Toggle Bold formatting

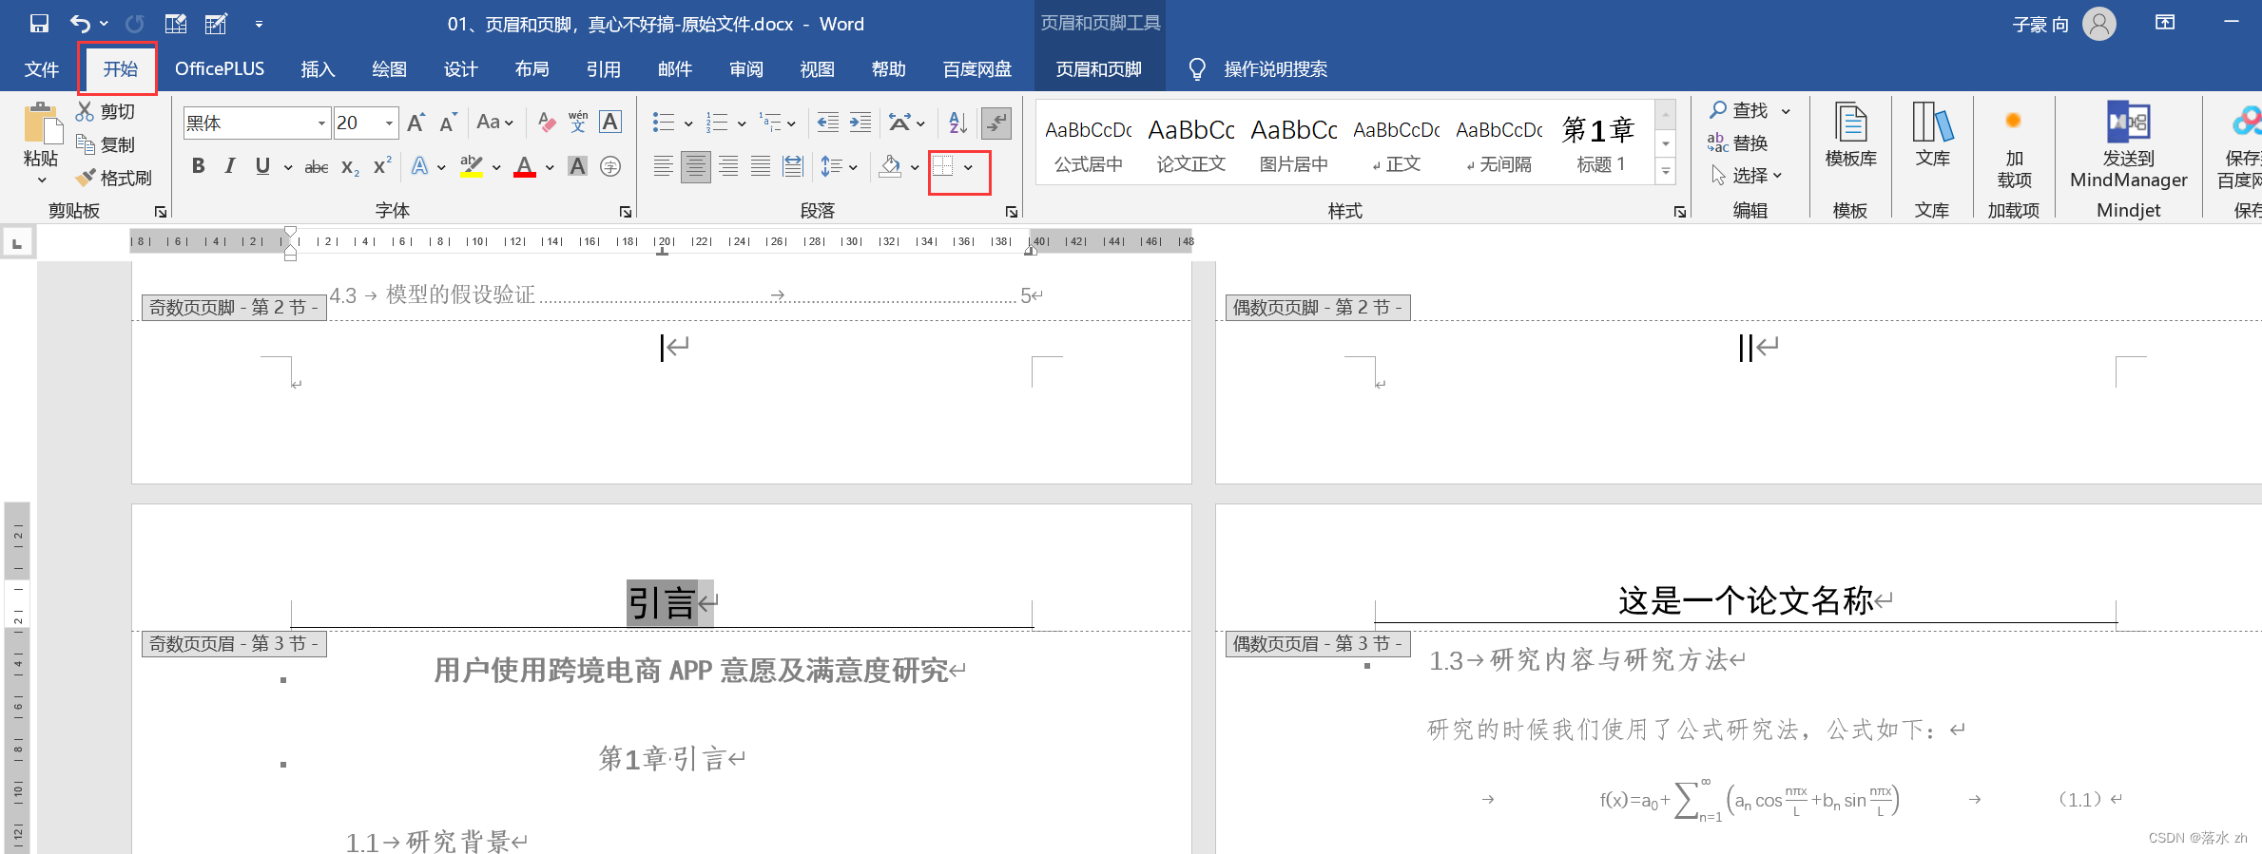pos(198,166)
